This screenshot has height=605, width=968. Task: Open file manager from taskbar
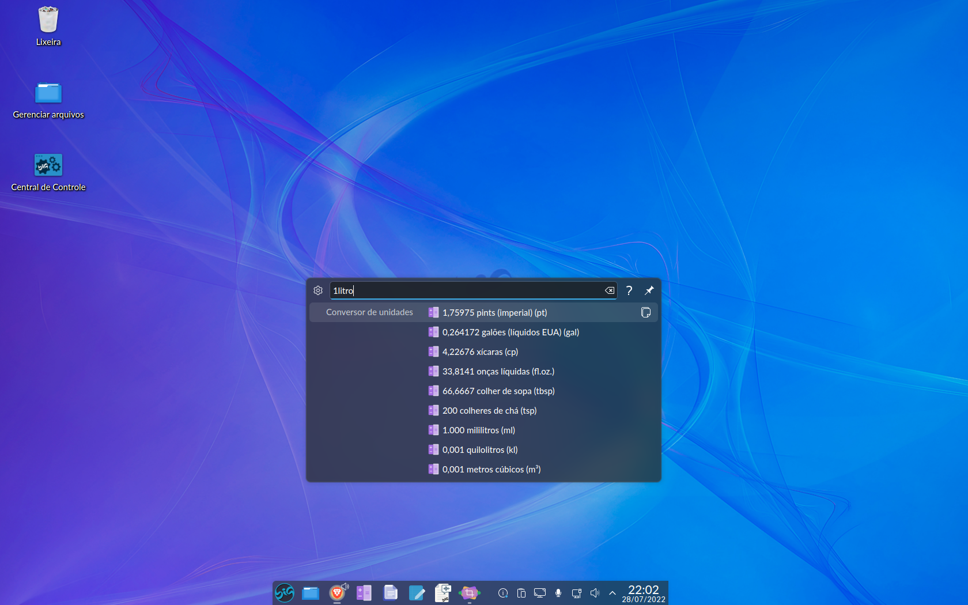[x=311, y=592]
